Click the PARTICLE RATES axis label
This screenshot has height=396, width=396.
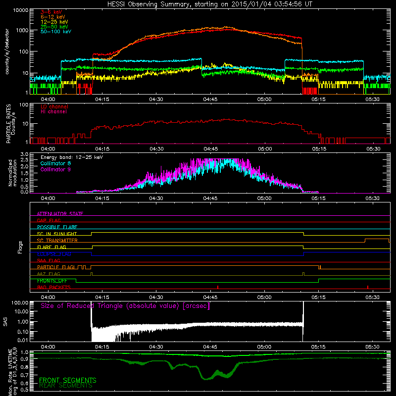pyautogui.click(x=8, y=124)
